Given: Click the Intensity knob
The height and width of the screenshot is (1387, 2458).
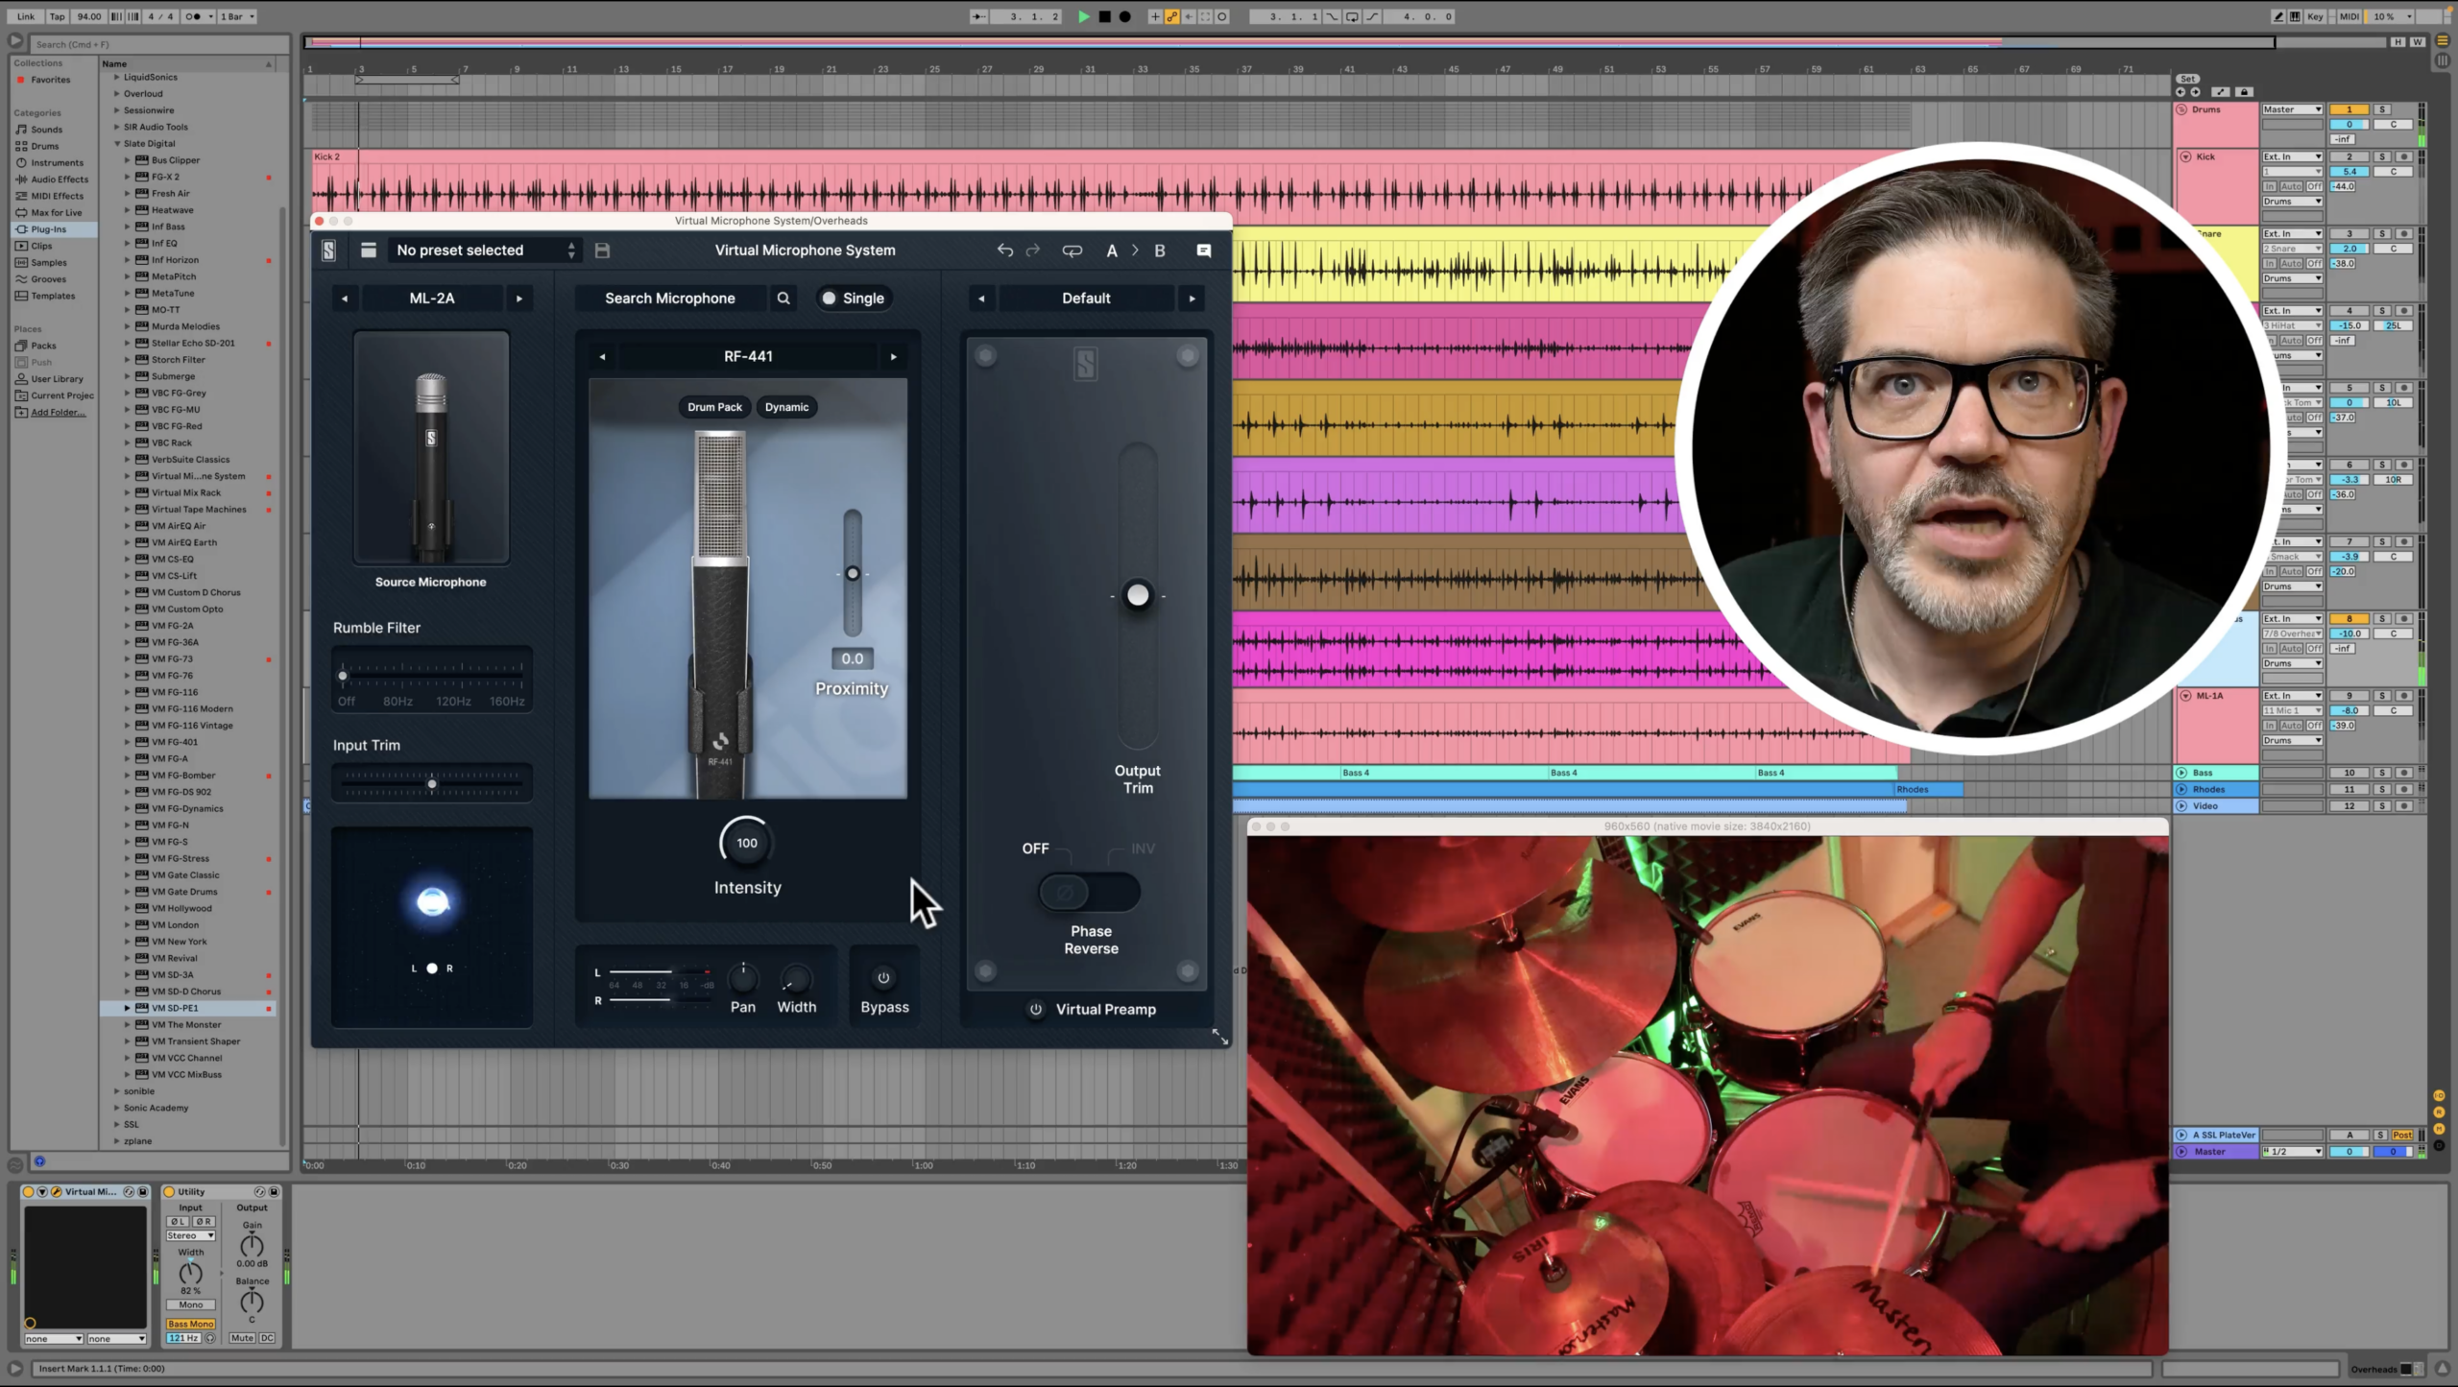Looking at the screenshot, I should tap(746, 843).
